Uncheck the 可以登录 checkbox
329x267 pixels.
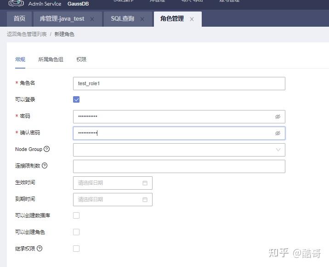coord(76,99)
